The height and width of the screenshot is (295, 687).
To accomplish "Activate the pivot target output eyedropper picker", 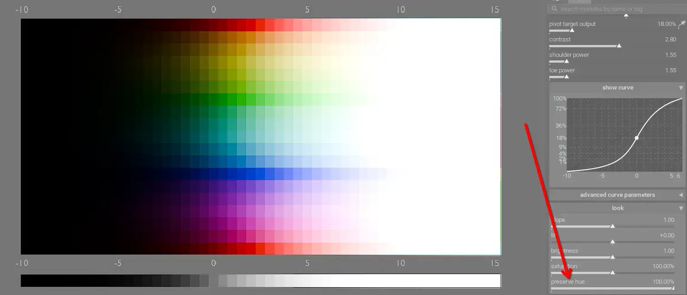I will (682, 24).
